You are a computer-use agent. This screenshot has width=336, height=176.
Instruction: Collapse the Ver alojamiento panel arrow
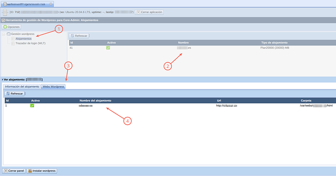[2, 79]
